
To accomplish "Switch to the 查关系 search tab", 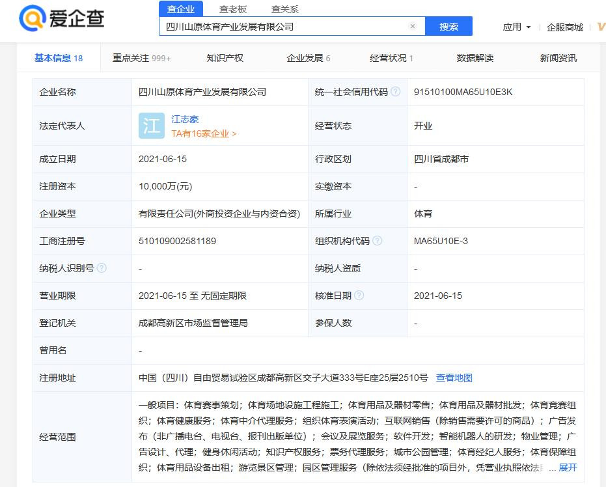I will (285, 9).
